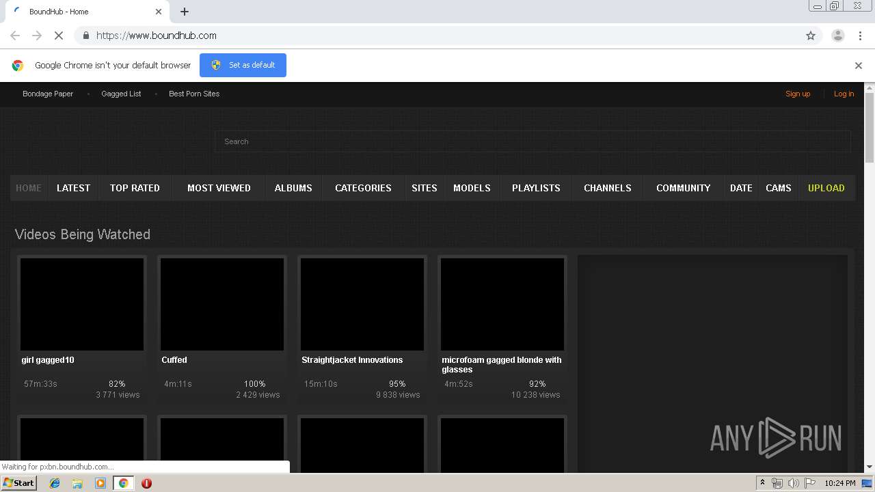The height and width of the screenshot is (492, 875).
Task: Click the site Search box
Action: (533, 141)
